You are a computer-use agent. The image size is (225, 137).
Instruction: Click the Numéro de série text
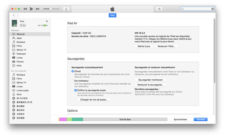click(89, 36)
